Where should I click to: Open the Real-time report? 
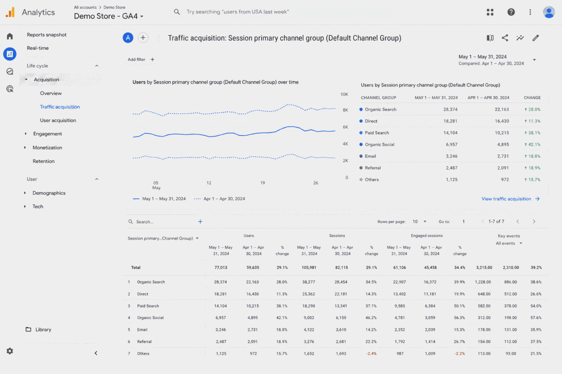(38, 48)
